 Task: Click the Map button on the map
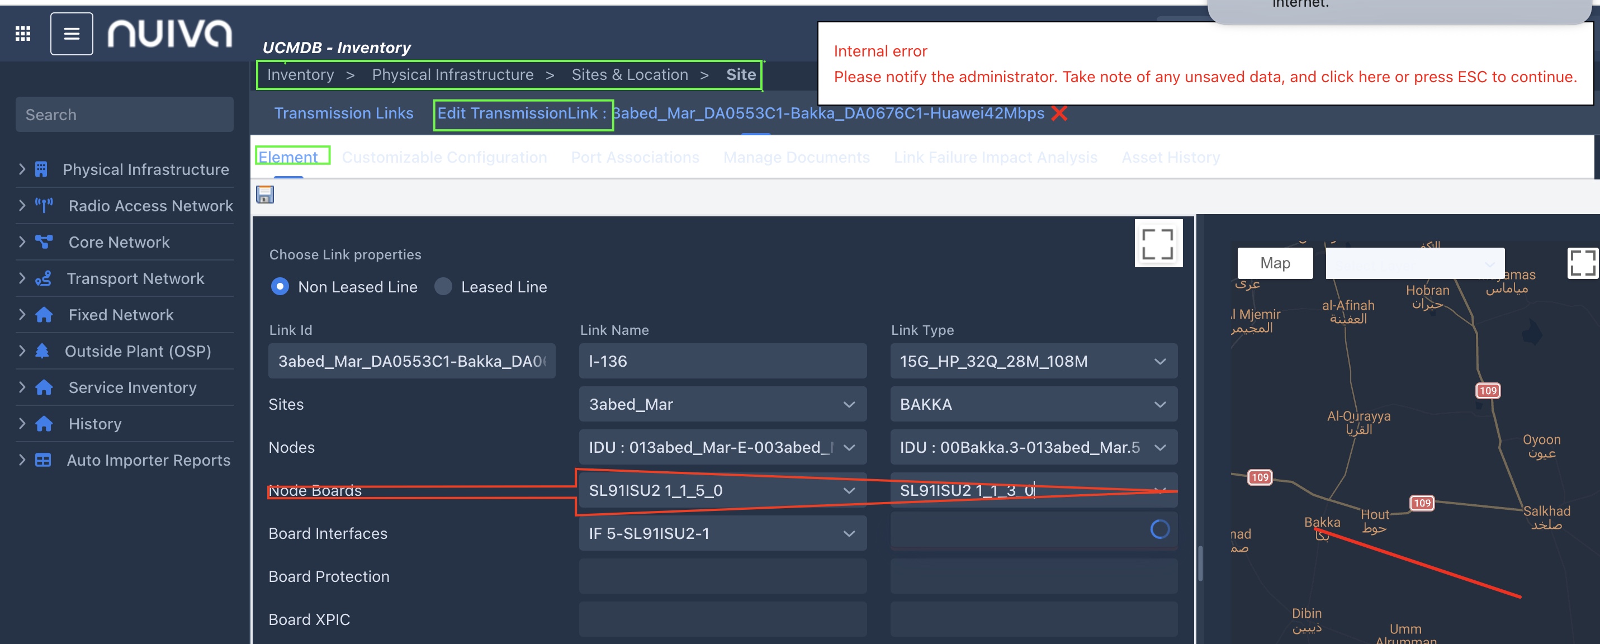tap(1274, 263)
